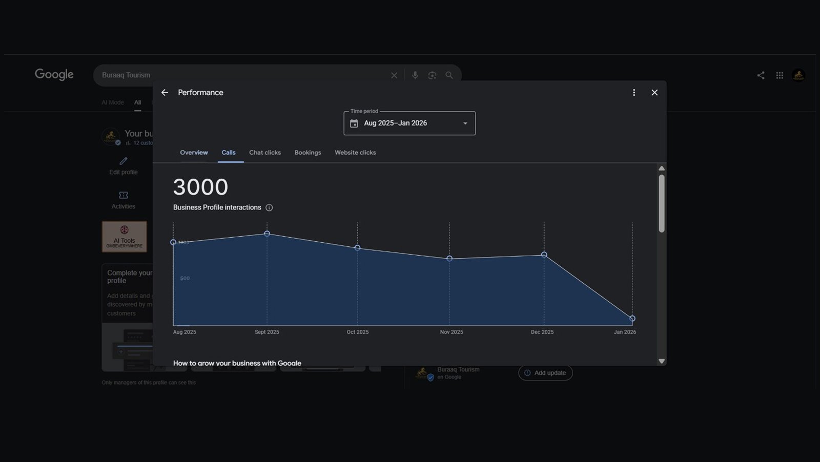
Task: Click the calendar icon in Time period
Action: coord(354,123)
